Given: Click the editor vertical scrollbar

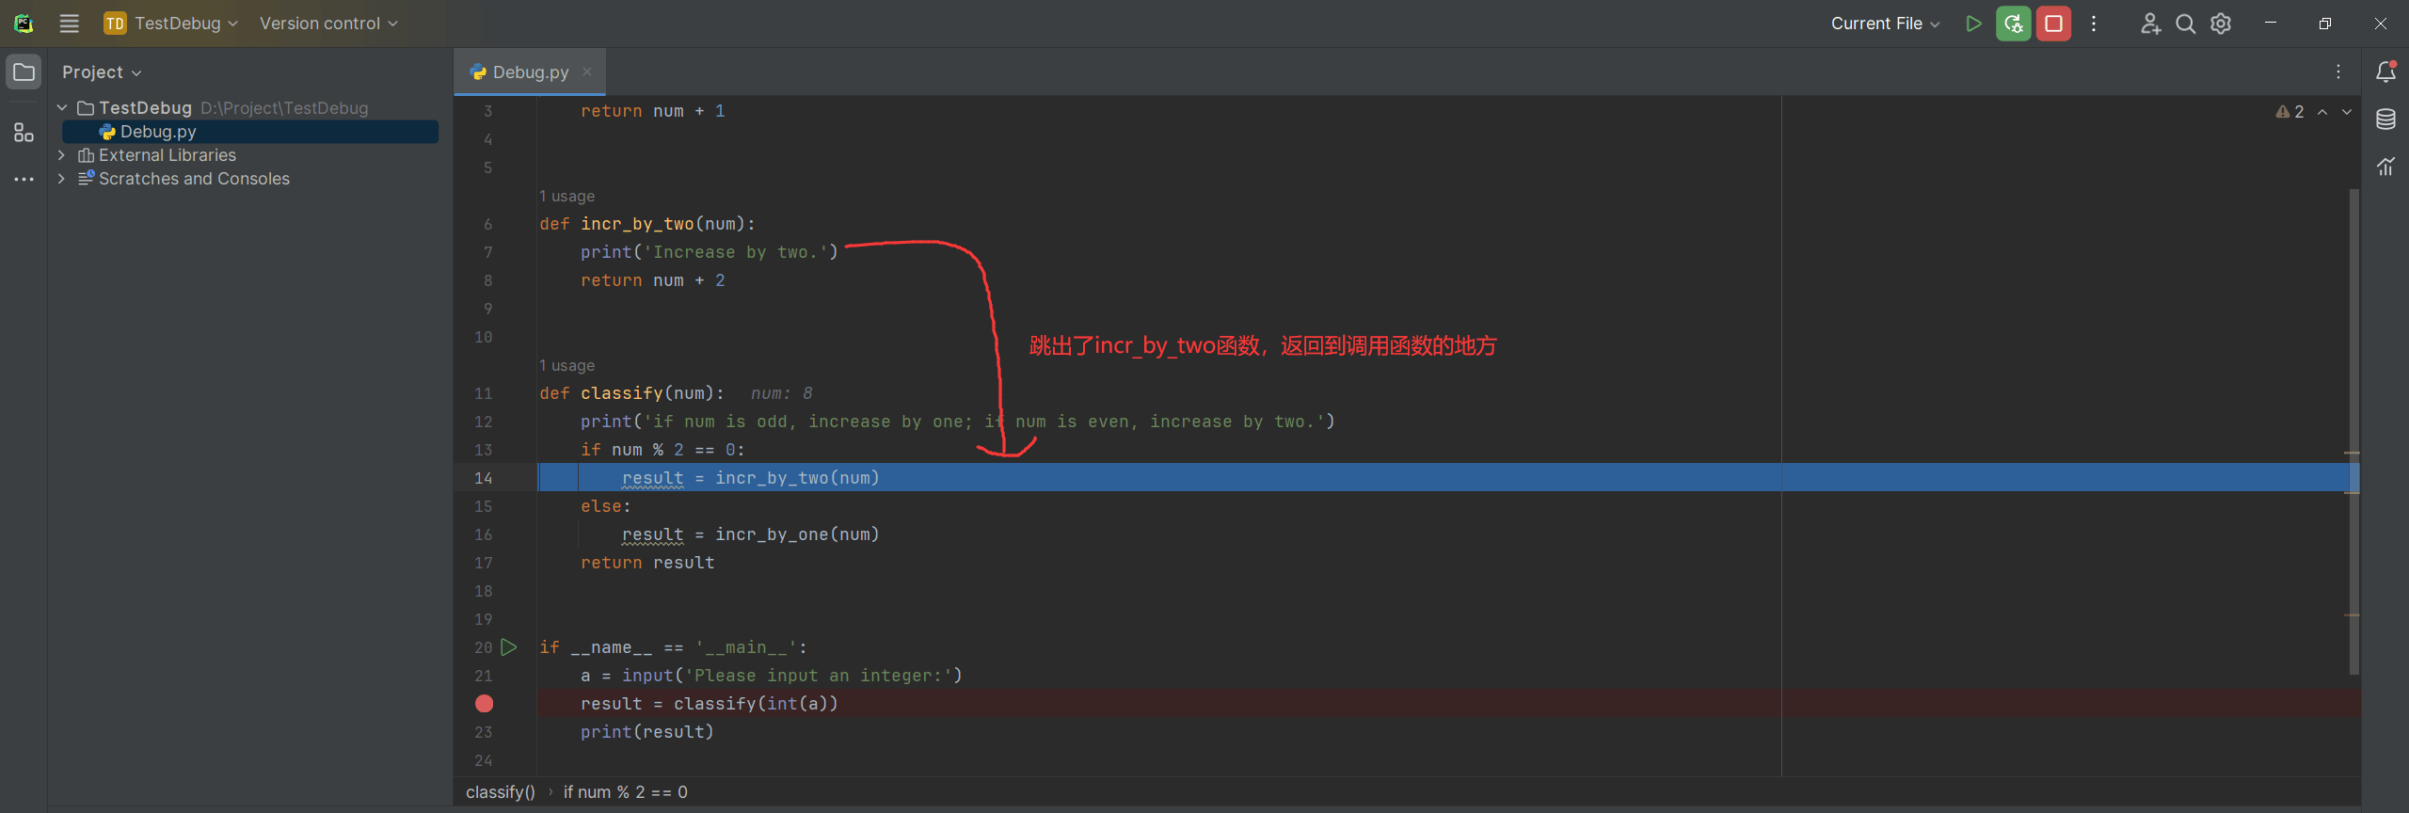Looking at the screenshot, I should coord(2354,433).
